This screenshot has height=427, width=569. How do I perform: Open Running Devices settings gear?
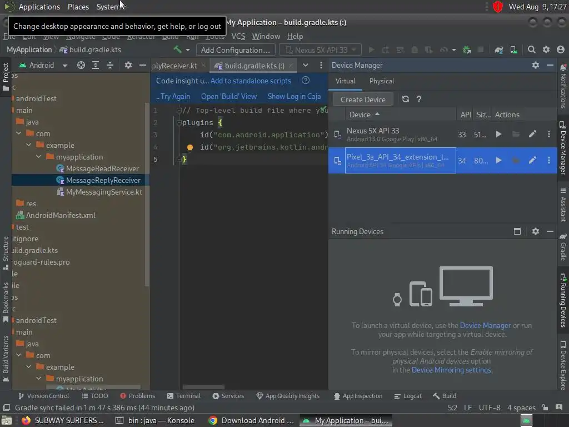[x=536, y=231]
